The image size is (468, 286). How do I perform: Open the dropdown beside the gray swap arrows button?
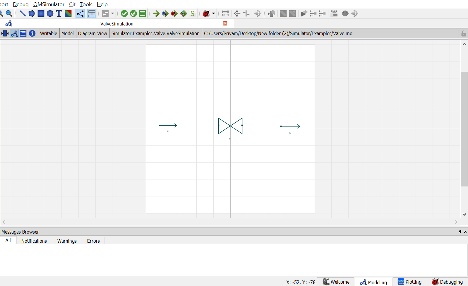tap(112, 13)
